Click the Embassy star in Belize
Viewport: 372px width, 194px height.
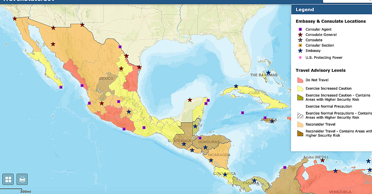(195, 126)
